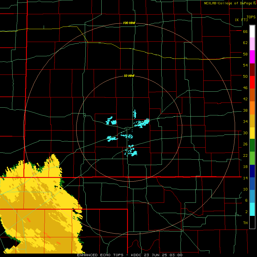Click the legend value 42
257x257 pixels.
click(x=245, y=99)
